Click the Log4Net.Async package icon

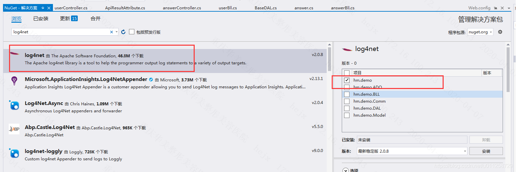click(14, 105)
